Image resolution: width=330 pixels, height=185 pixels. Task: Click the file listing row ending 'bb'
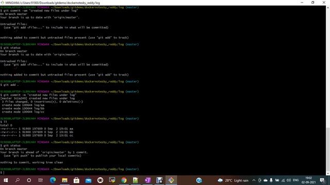click(37, 132)
